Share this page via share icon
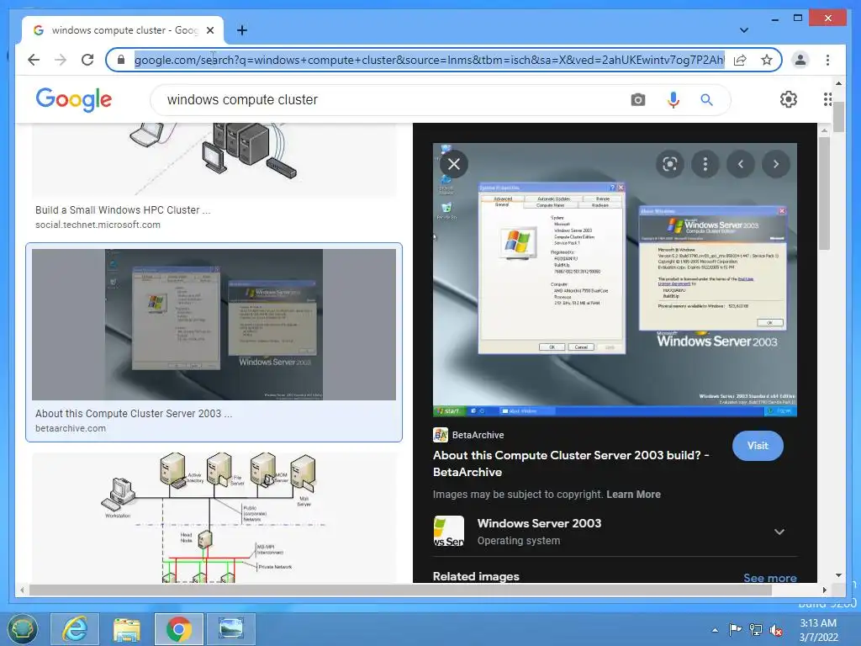 coord(740,60)
